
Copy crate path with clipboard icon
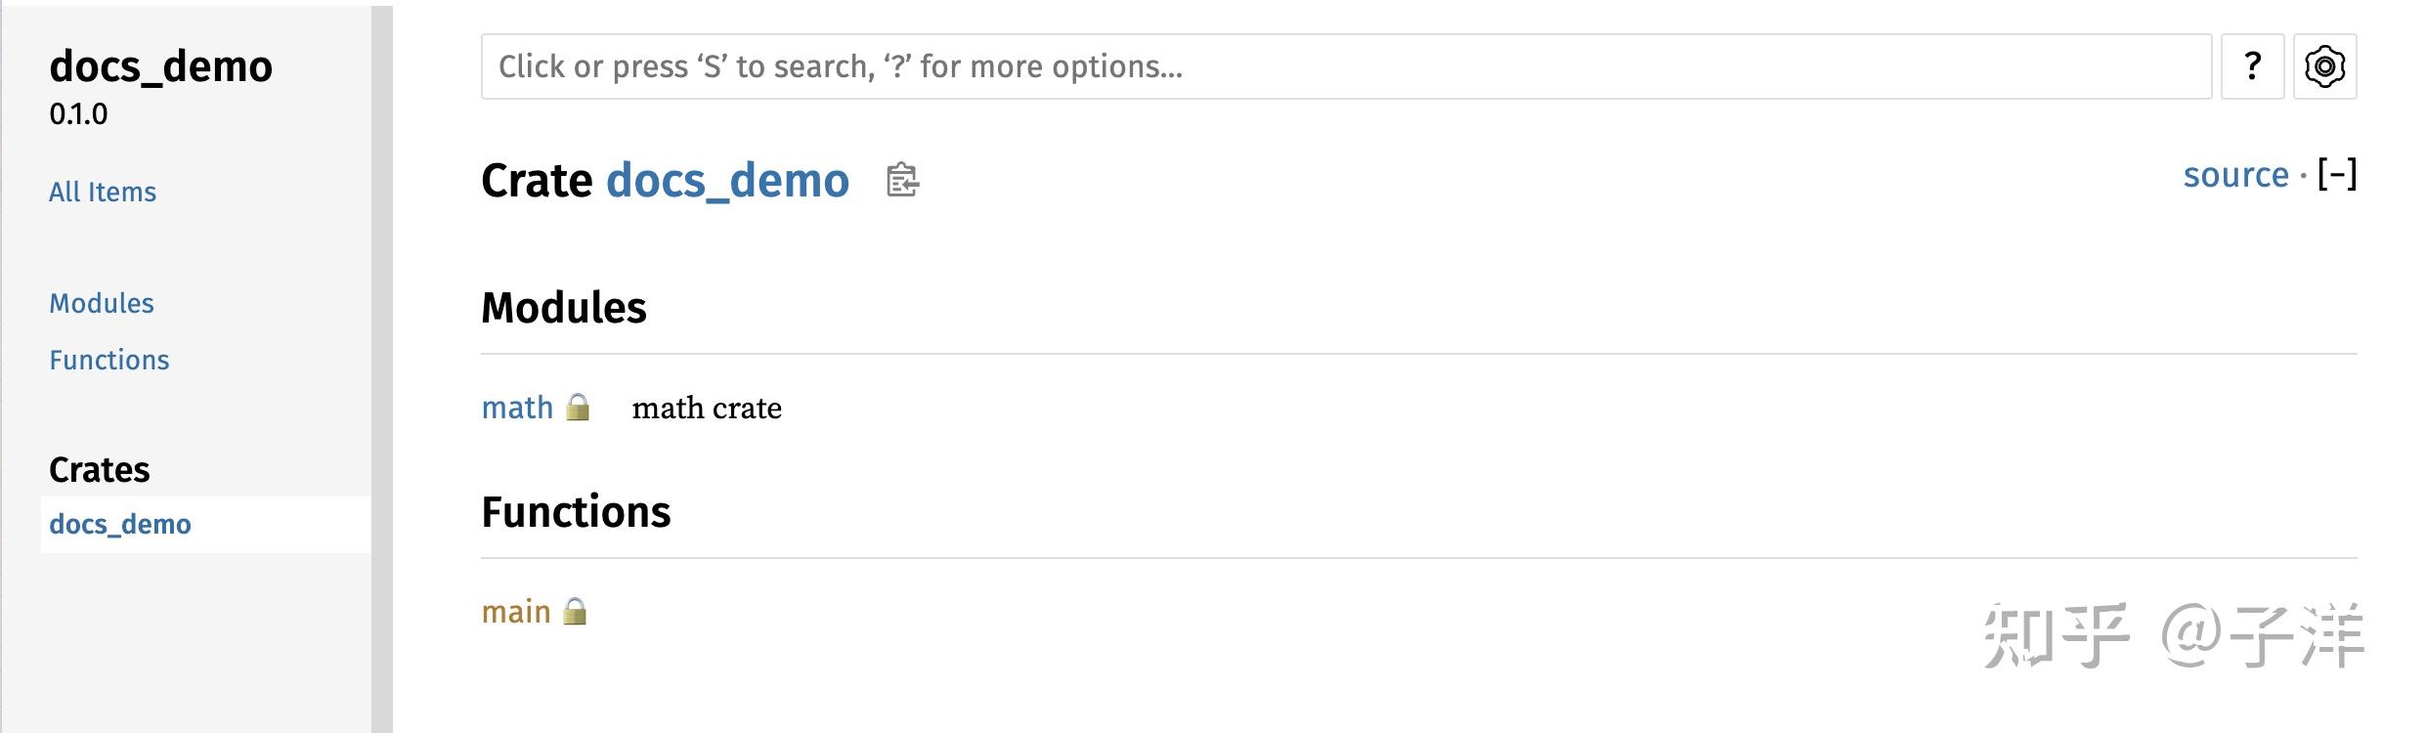pos(901,181)
